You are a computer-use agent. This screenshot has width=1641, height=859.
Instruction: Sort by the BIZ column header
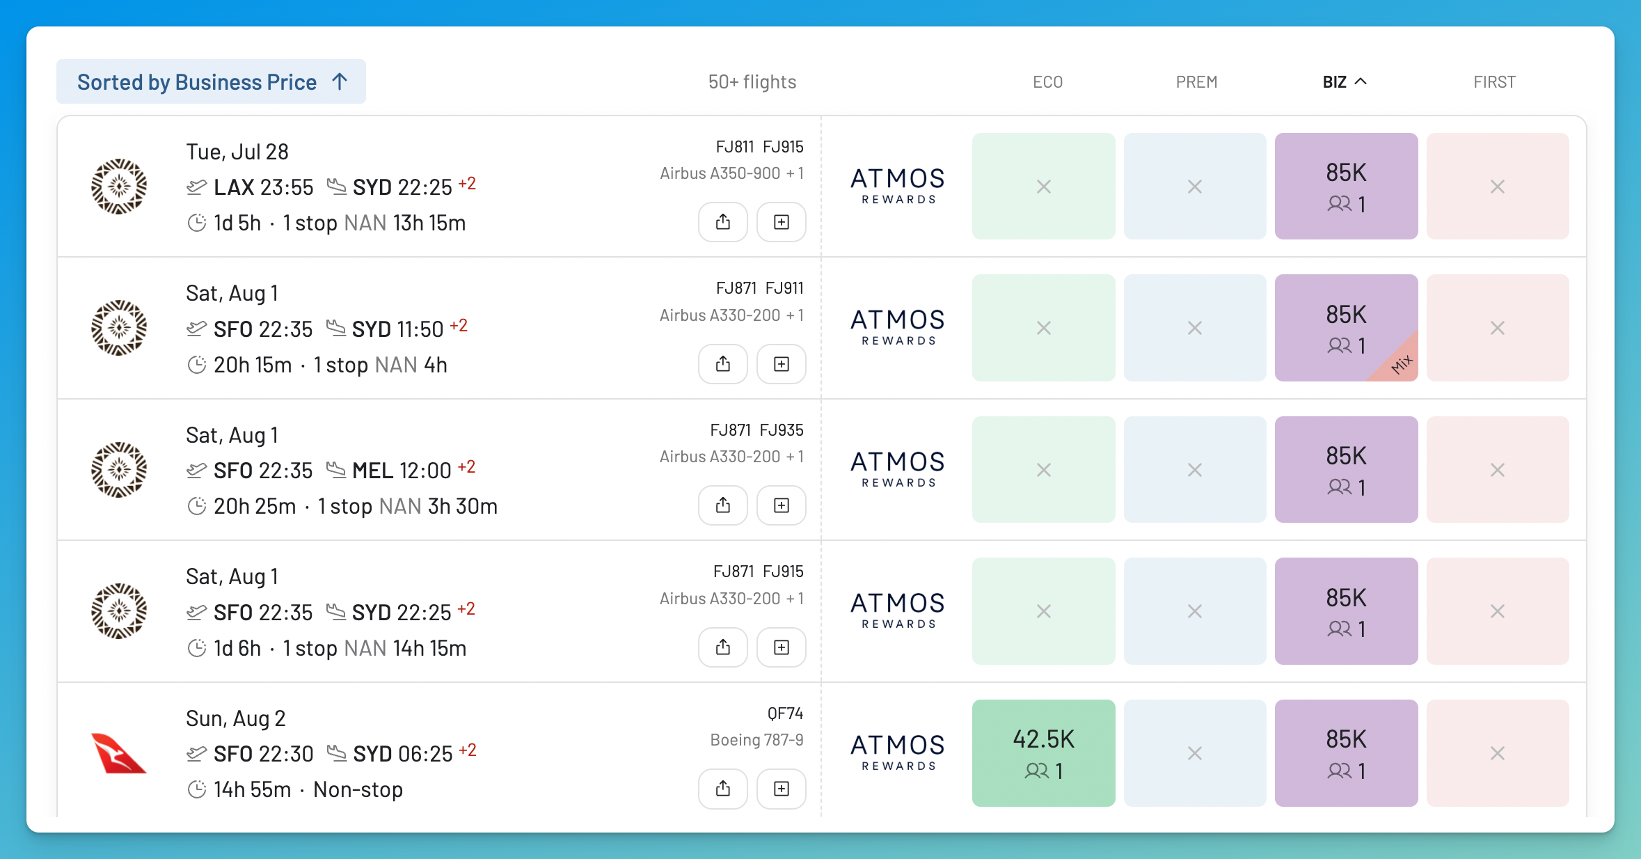[x=1345, y=82]
